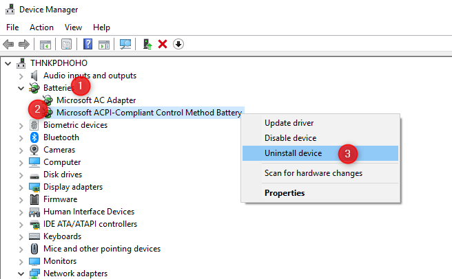
Task: Expand the Display adapters chevron
Action: point(21,188)
